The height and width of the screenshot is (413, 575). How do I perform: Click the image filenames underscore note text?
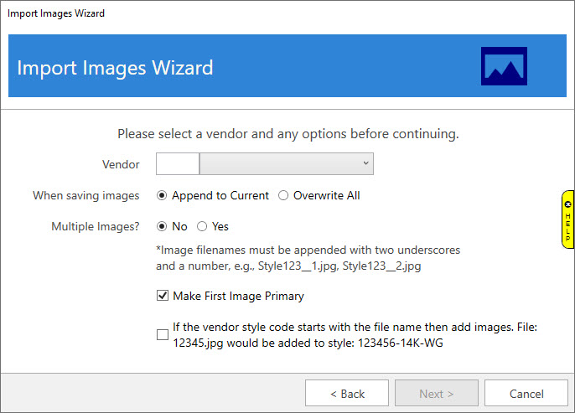point(308,258)
